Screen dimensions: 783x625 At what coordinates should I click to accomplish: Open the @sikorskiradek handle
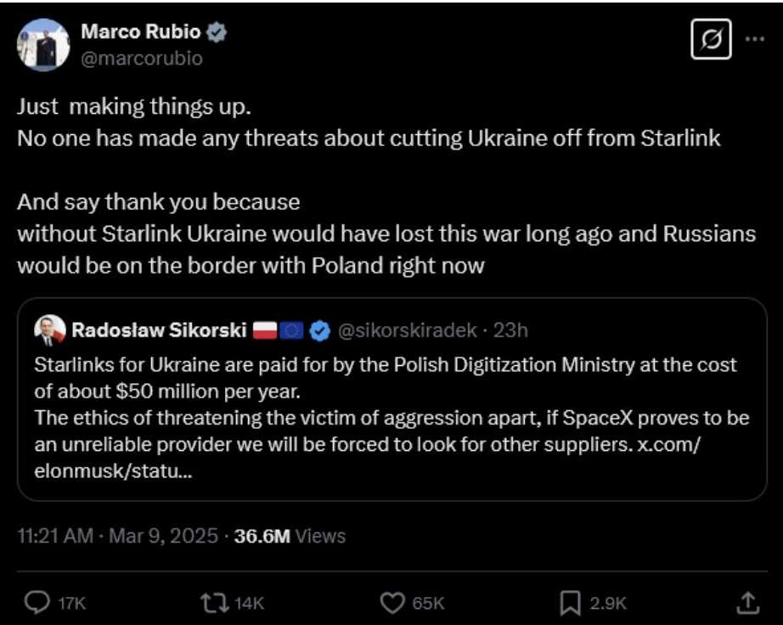click(408, 331)
